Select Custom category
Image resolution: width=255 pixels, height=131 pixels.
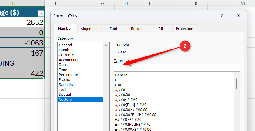80,100
